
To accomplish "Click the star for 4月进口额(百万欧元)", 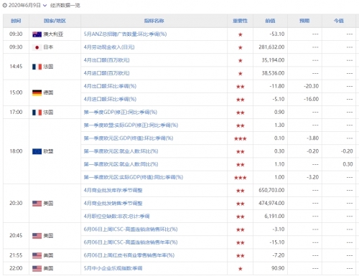I will (241, 74).
